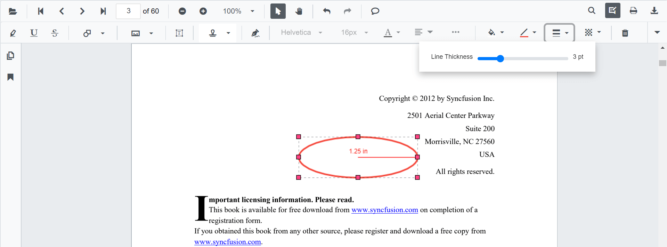Add a comment with speech bubble icon
This screenshot has height=247, width=667.
[x=375, y=11]
